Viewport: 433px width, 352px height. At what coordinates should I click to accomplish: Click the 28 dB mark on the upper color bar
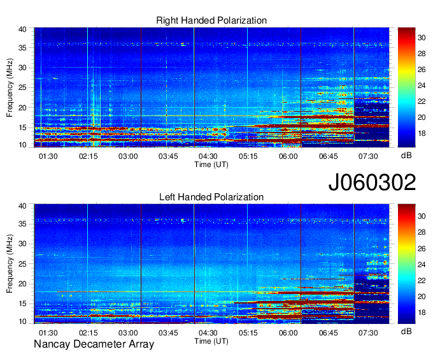click(x=422, y=54)
